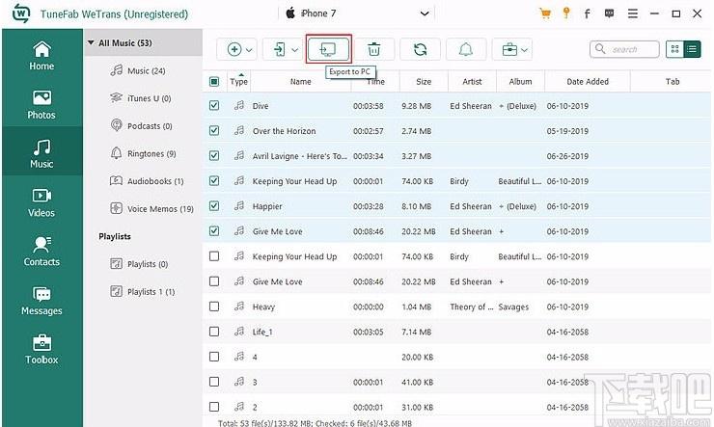
Task: Open the feedback chat icon
Action: tap(609, 13)
